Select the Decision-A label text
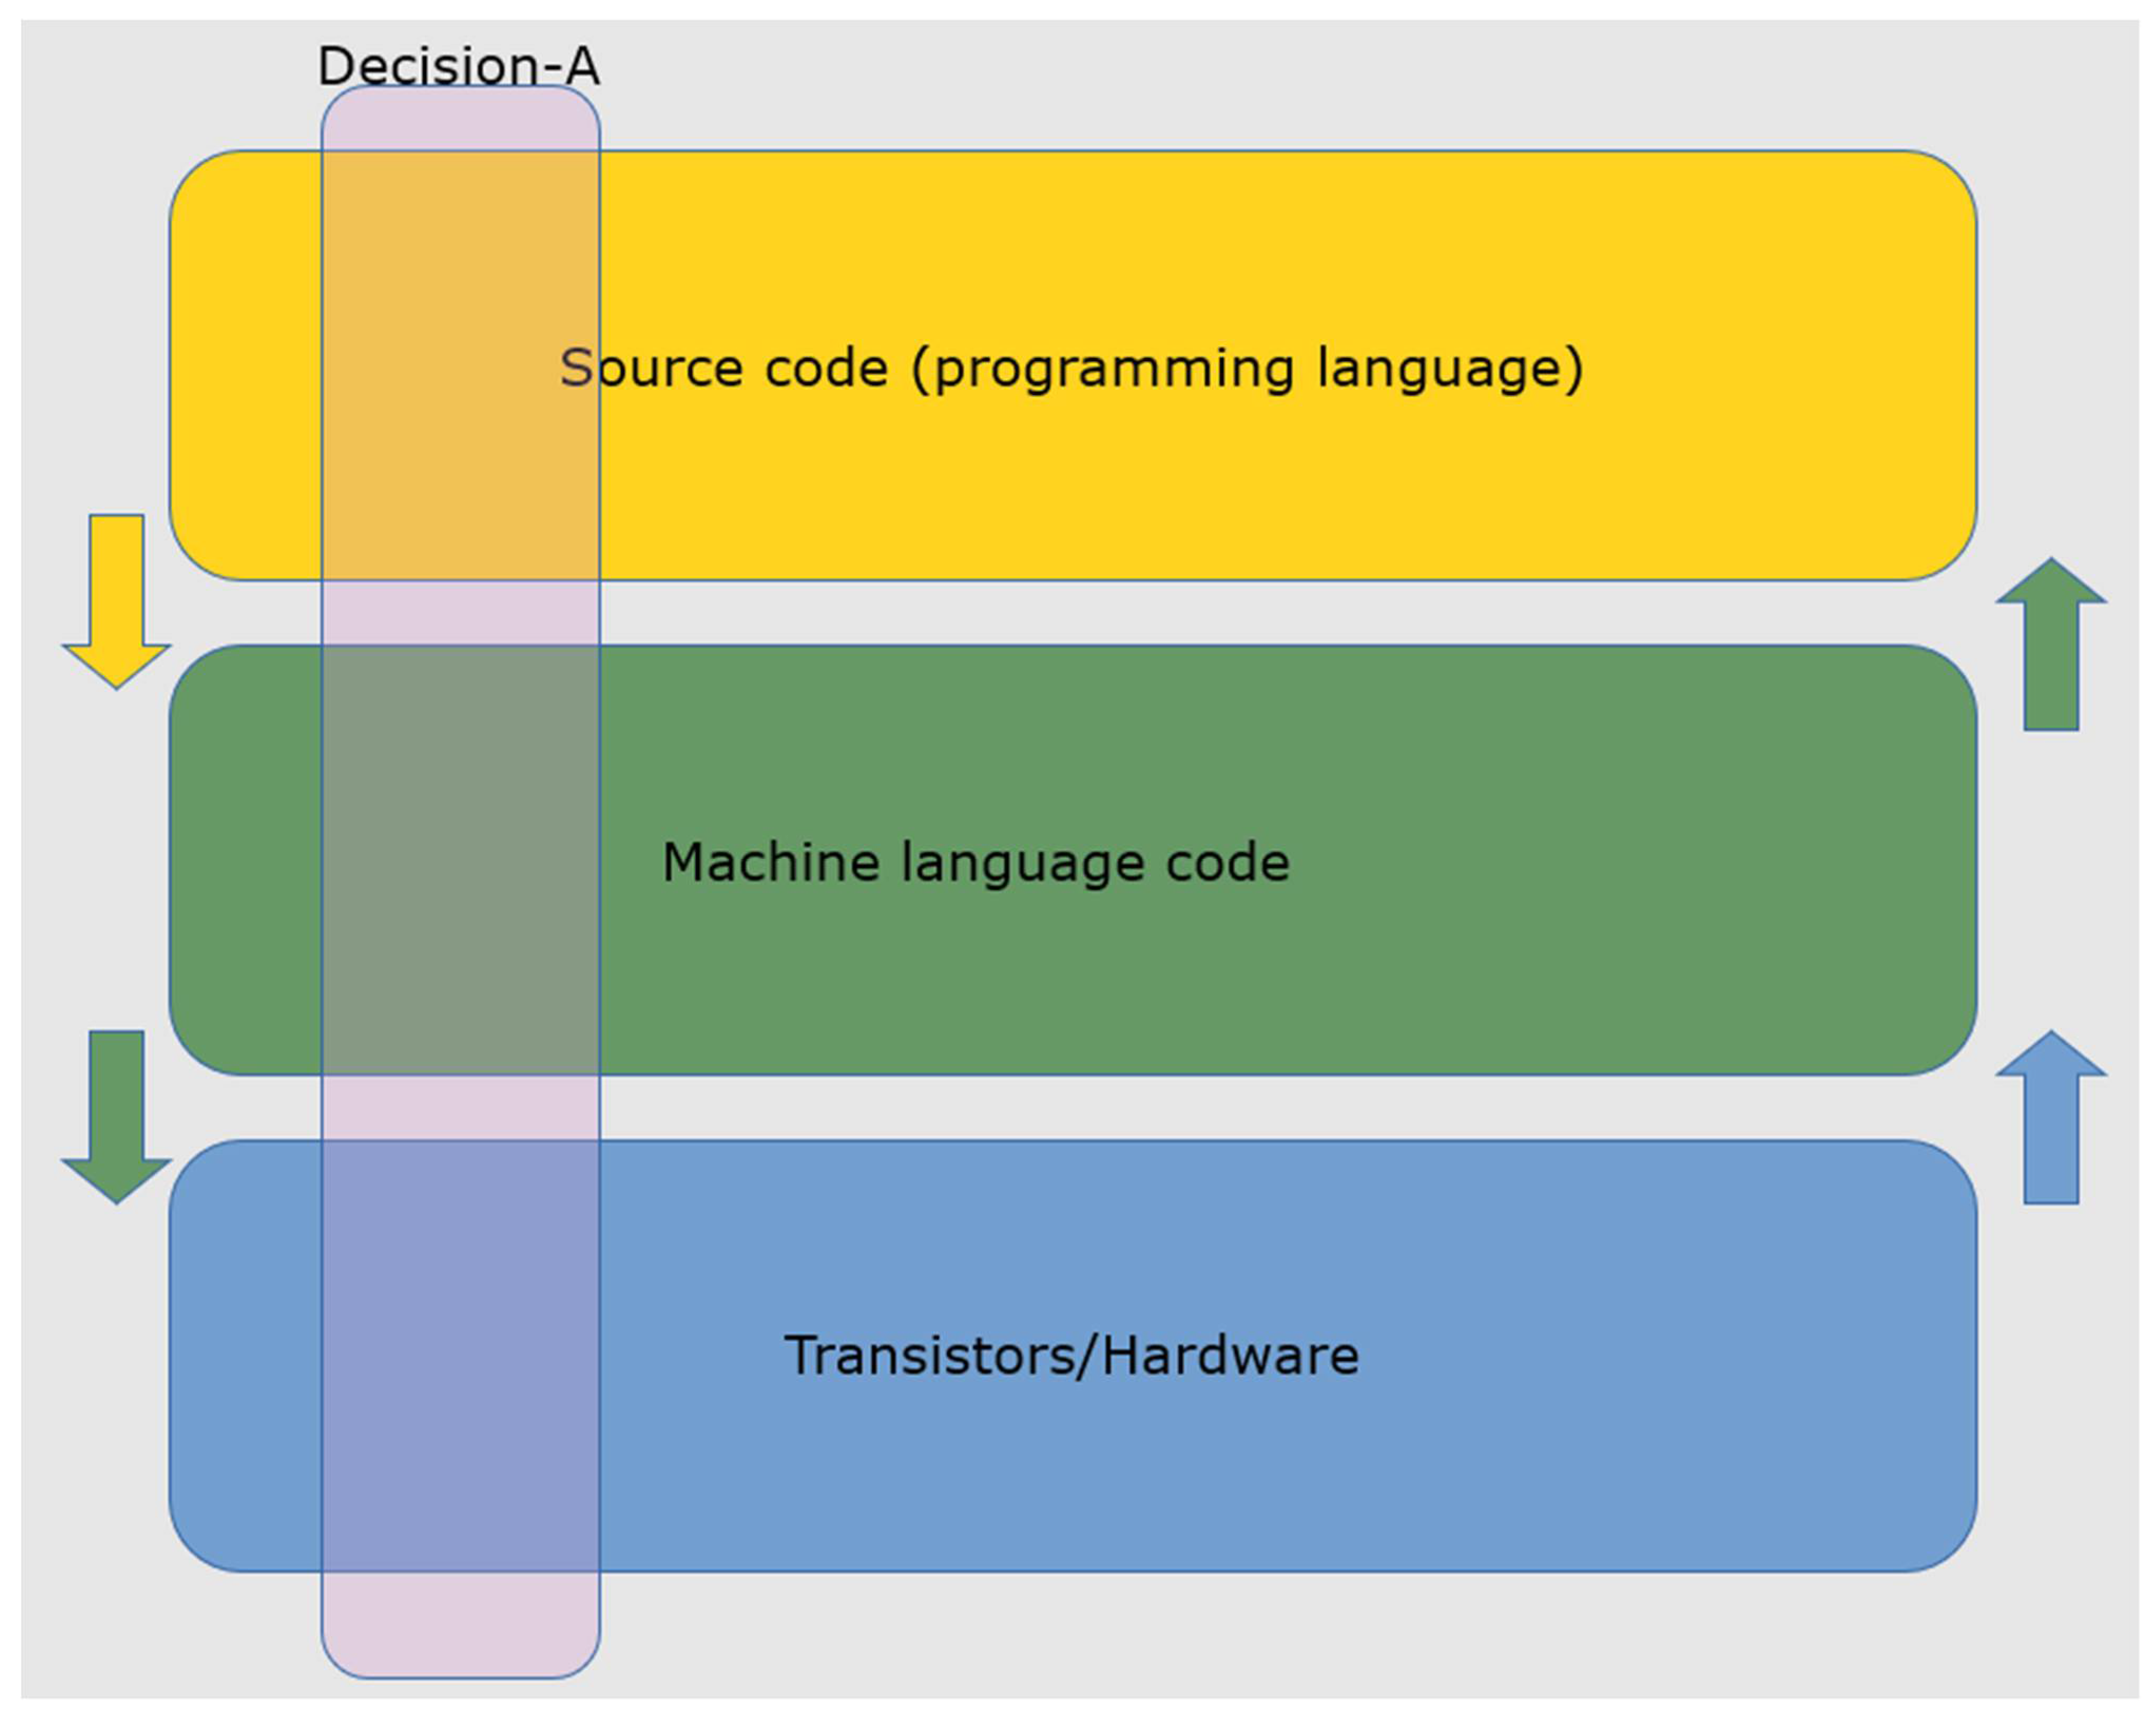Screen dimensions: 2156x1717 click(458, 66)
